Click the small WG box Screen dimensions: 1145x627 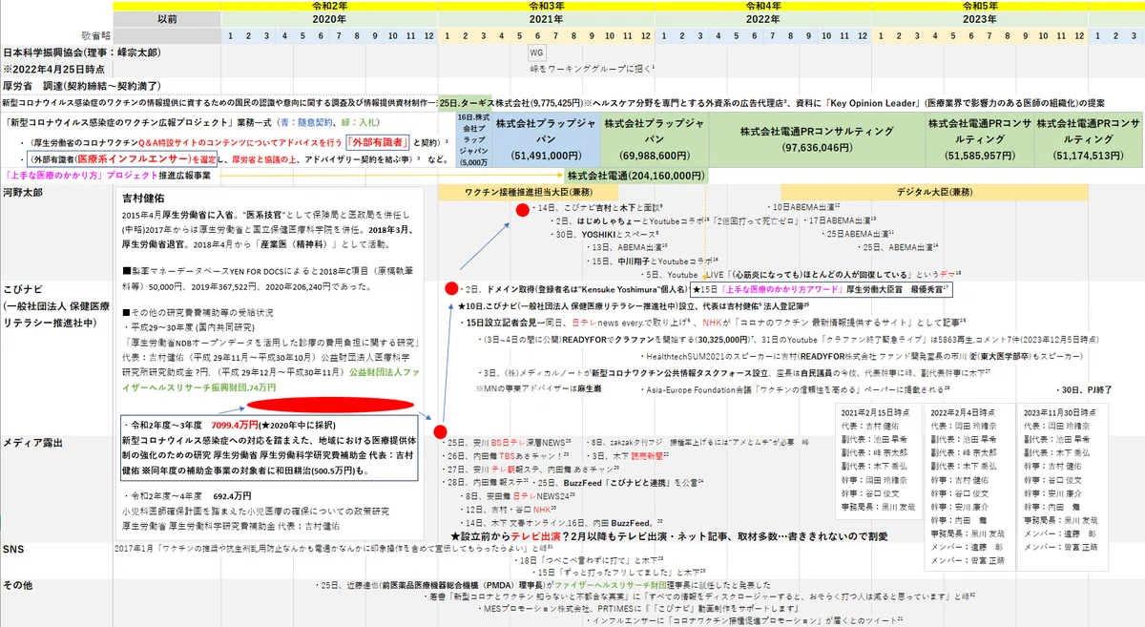pyautogui.click(x=536, y=52)
